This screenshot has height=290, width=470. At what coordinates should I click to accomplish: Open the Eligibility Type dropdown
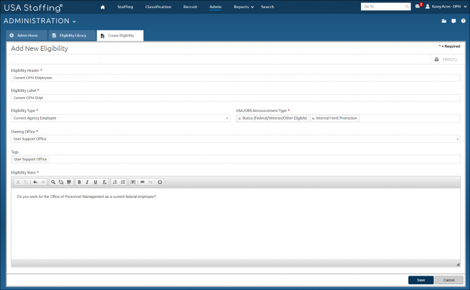(x=120, y=118)
